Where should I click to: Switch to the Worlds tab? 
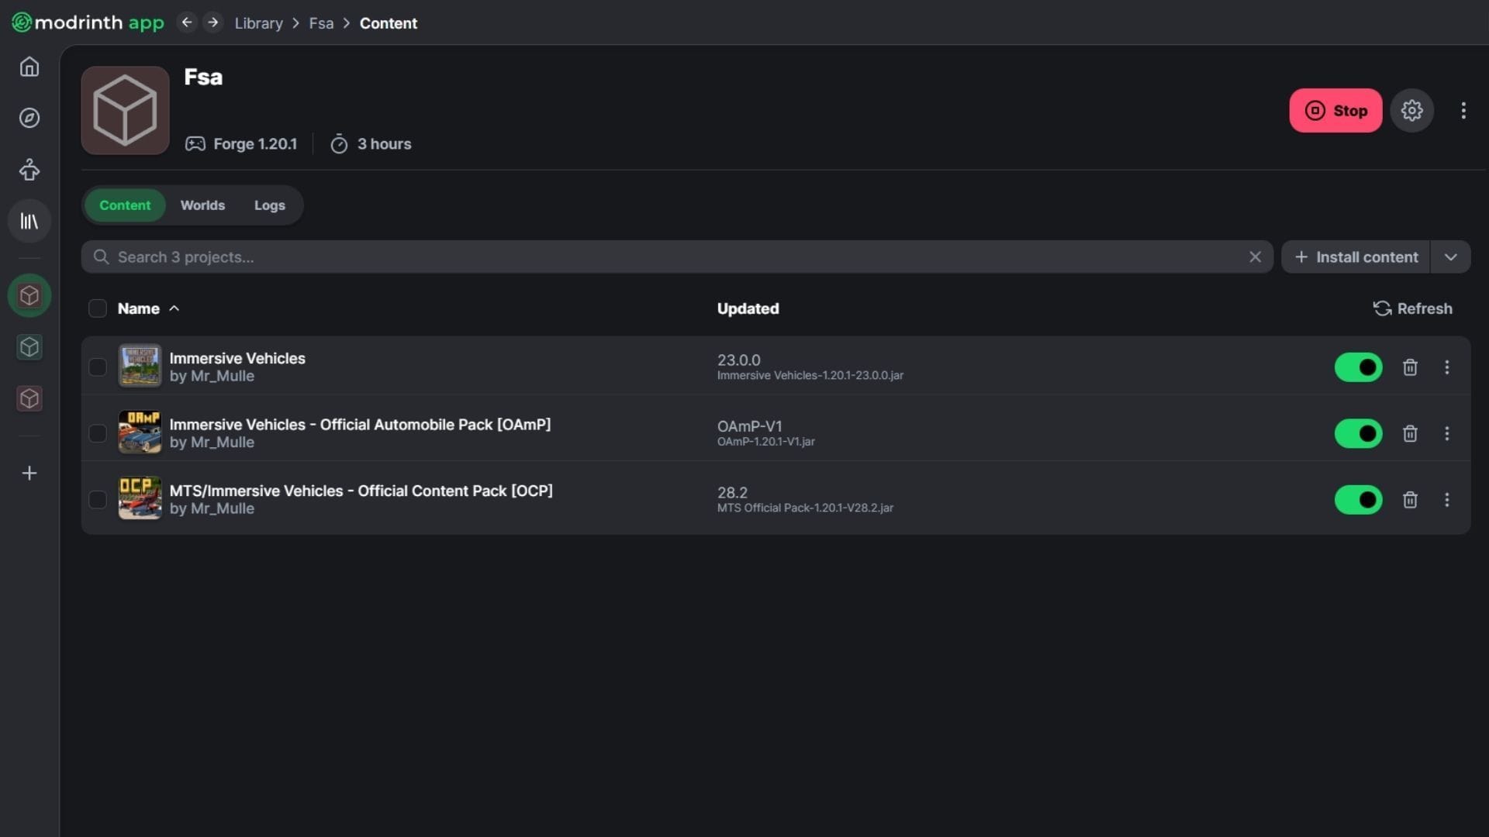tap(202, 205)
